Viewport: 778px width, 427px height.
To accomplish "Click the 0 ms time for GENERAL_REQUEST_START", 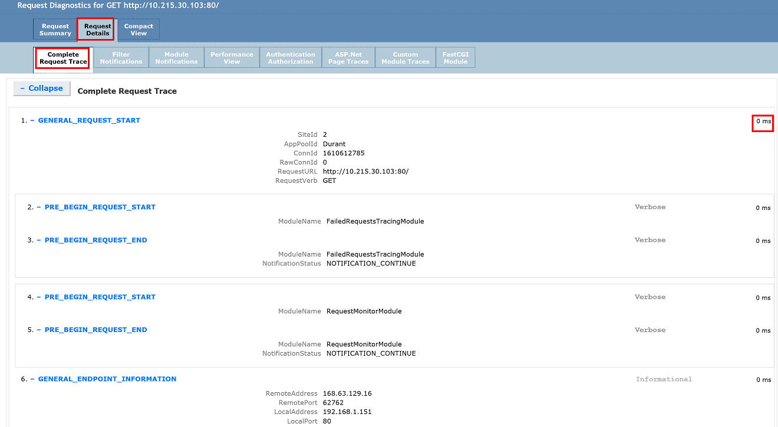I will (x=763, y=122).
